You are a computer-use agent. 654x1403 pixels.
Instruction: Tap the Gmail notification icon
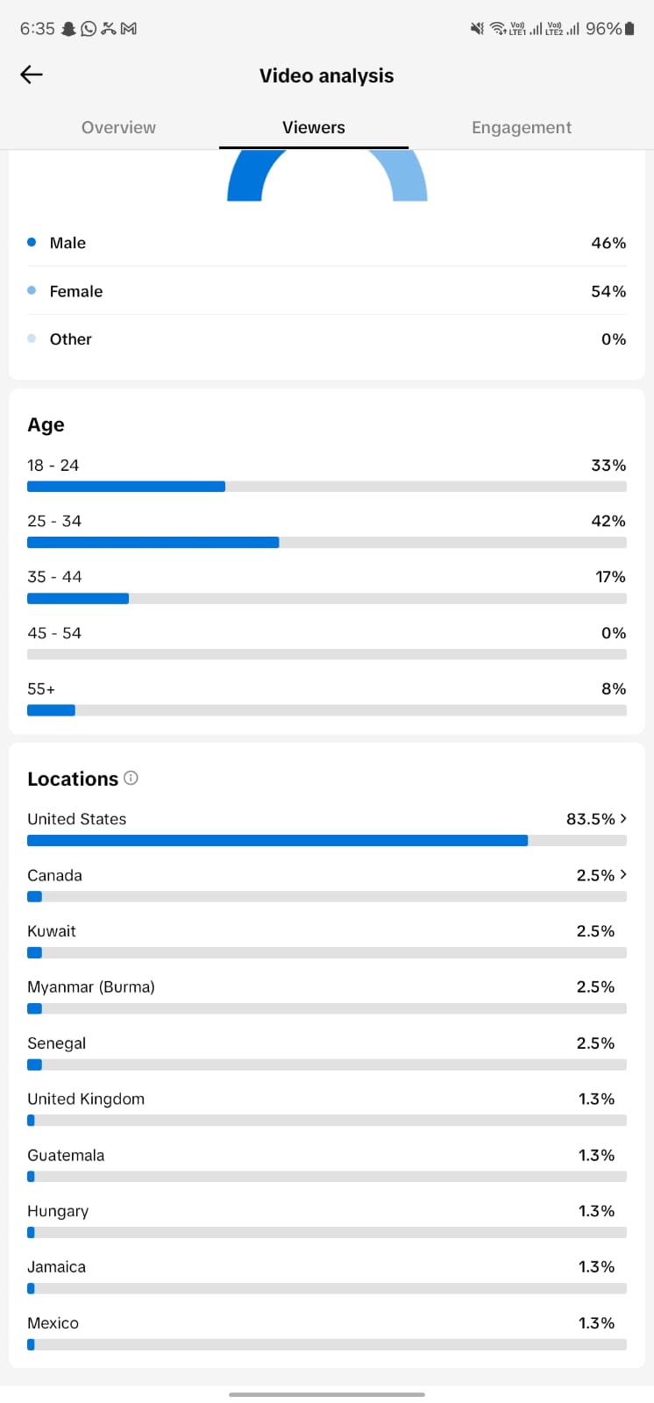tap(129, 29)
